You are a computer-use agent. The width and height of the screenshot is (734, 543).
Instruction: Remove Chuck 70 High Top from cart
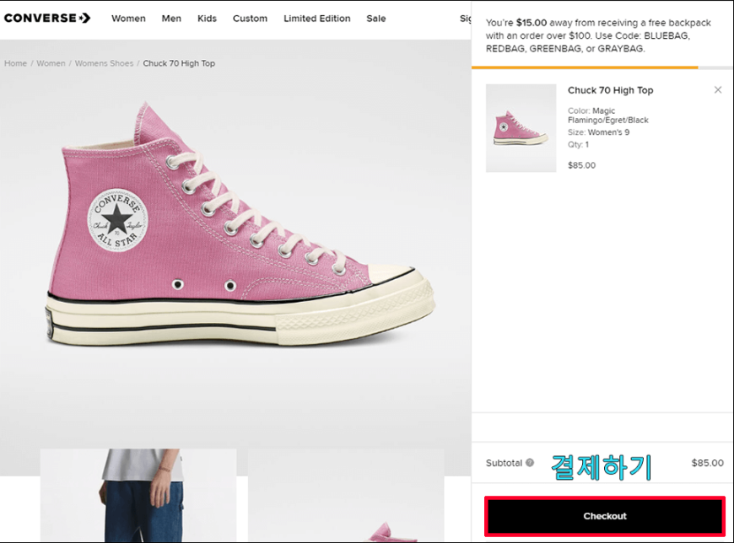(718, 90)
